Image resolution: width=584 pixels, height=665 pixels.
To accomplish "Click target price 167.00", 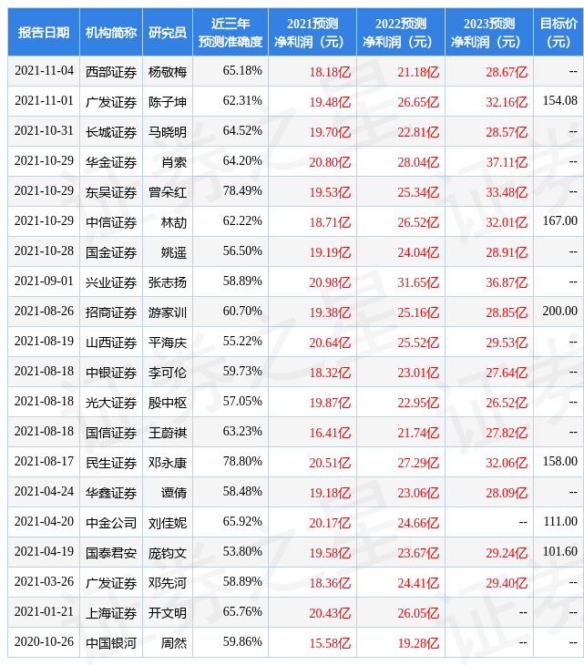I will [x=559, y=221].
